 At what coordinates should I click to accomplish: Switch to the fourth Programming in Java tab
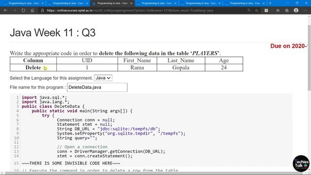[x=156, y=3]
